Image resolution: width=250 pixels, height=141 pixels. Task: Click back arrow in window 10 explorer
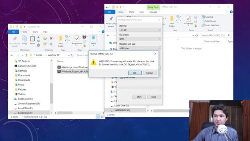tap(12, 55)
